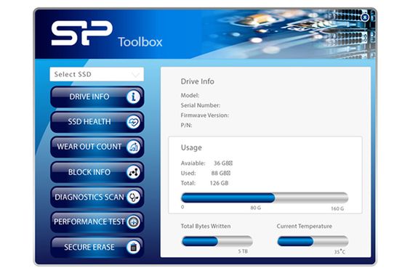Click the 'Toolbox' title text
This screenshot has width=410, height=273.
point(140,42)
